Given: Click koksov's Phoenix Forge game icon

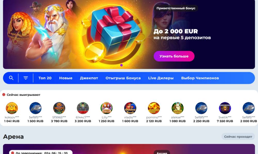Looking at the screenshot, I should click(12, 108).
